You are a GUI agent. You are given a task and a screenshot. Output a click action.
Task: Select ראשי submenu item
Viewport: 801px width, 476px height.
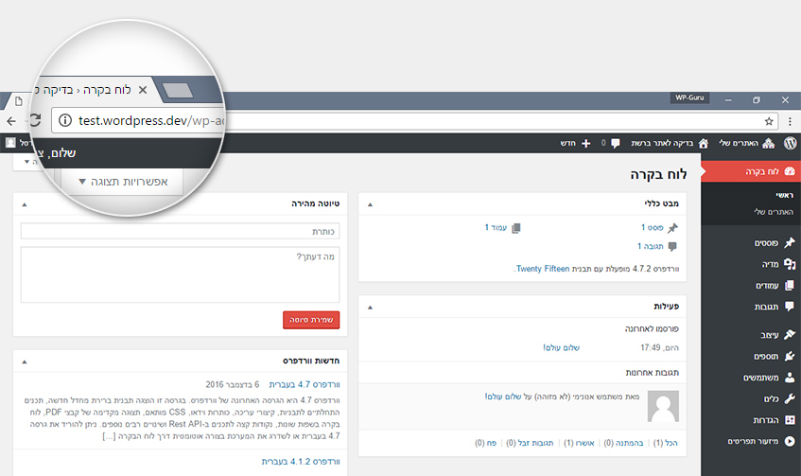click(x=785, y=195)
